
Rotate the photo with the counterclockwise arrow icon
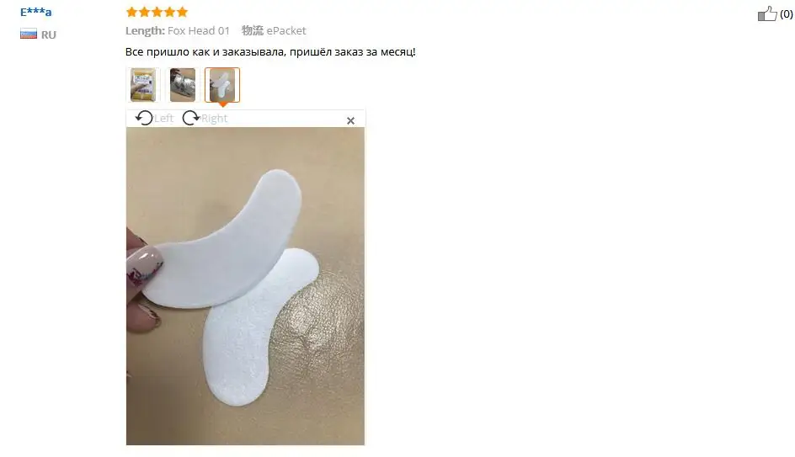point(144,118)
